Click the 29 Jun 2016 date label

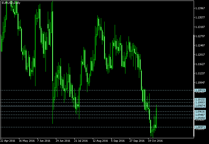(x=63, y=141)
